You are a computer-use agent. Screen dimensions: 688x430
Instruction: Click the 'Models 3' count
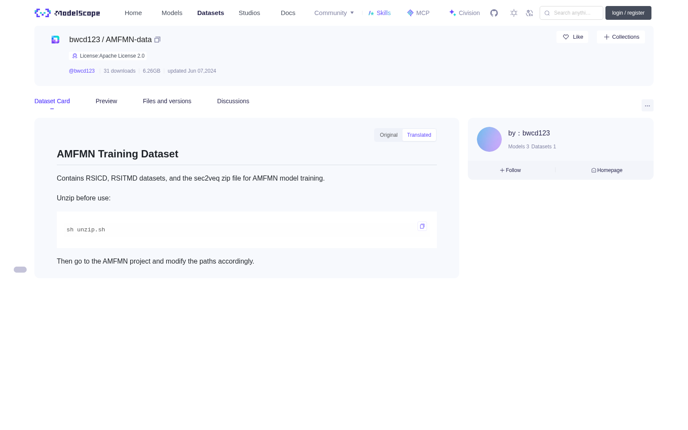519,147
